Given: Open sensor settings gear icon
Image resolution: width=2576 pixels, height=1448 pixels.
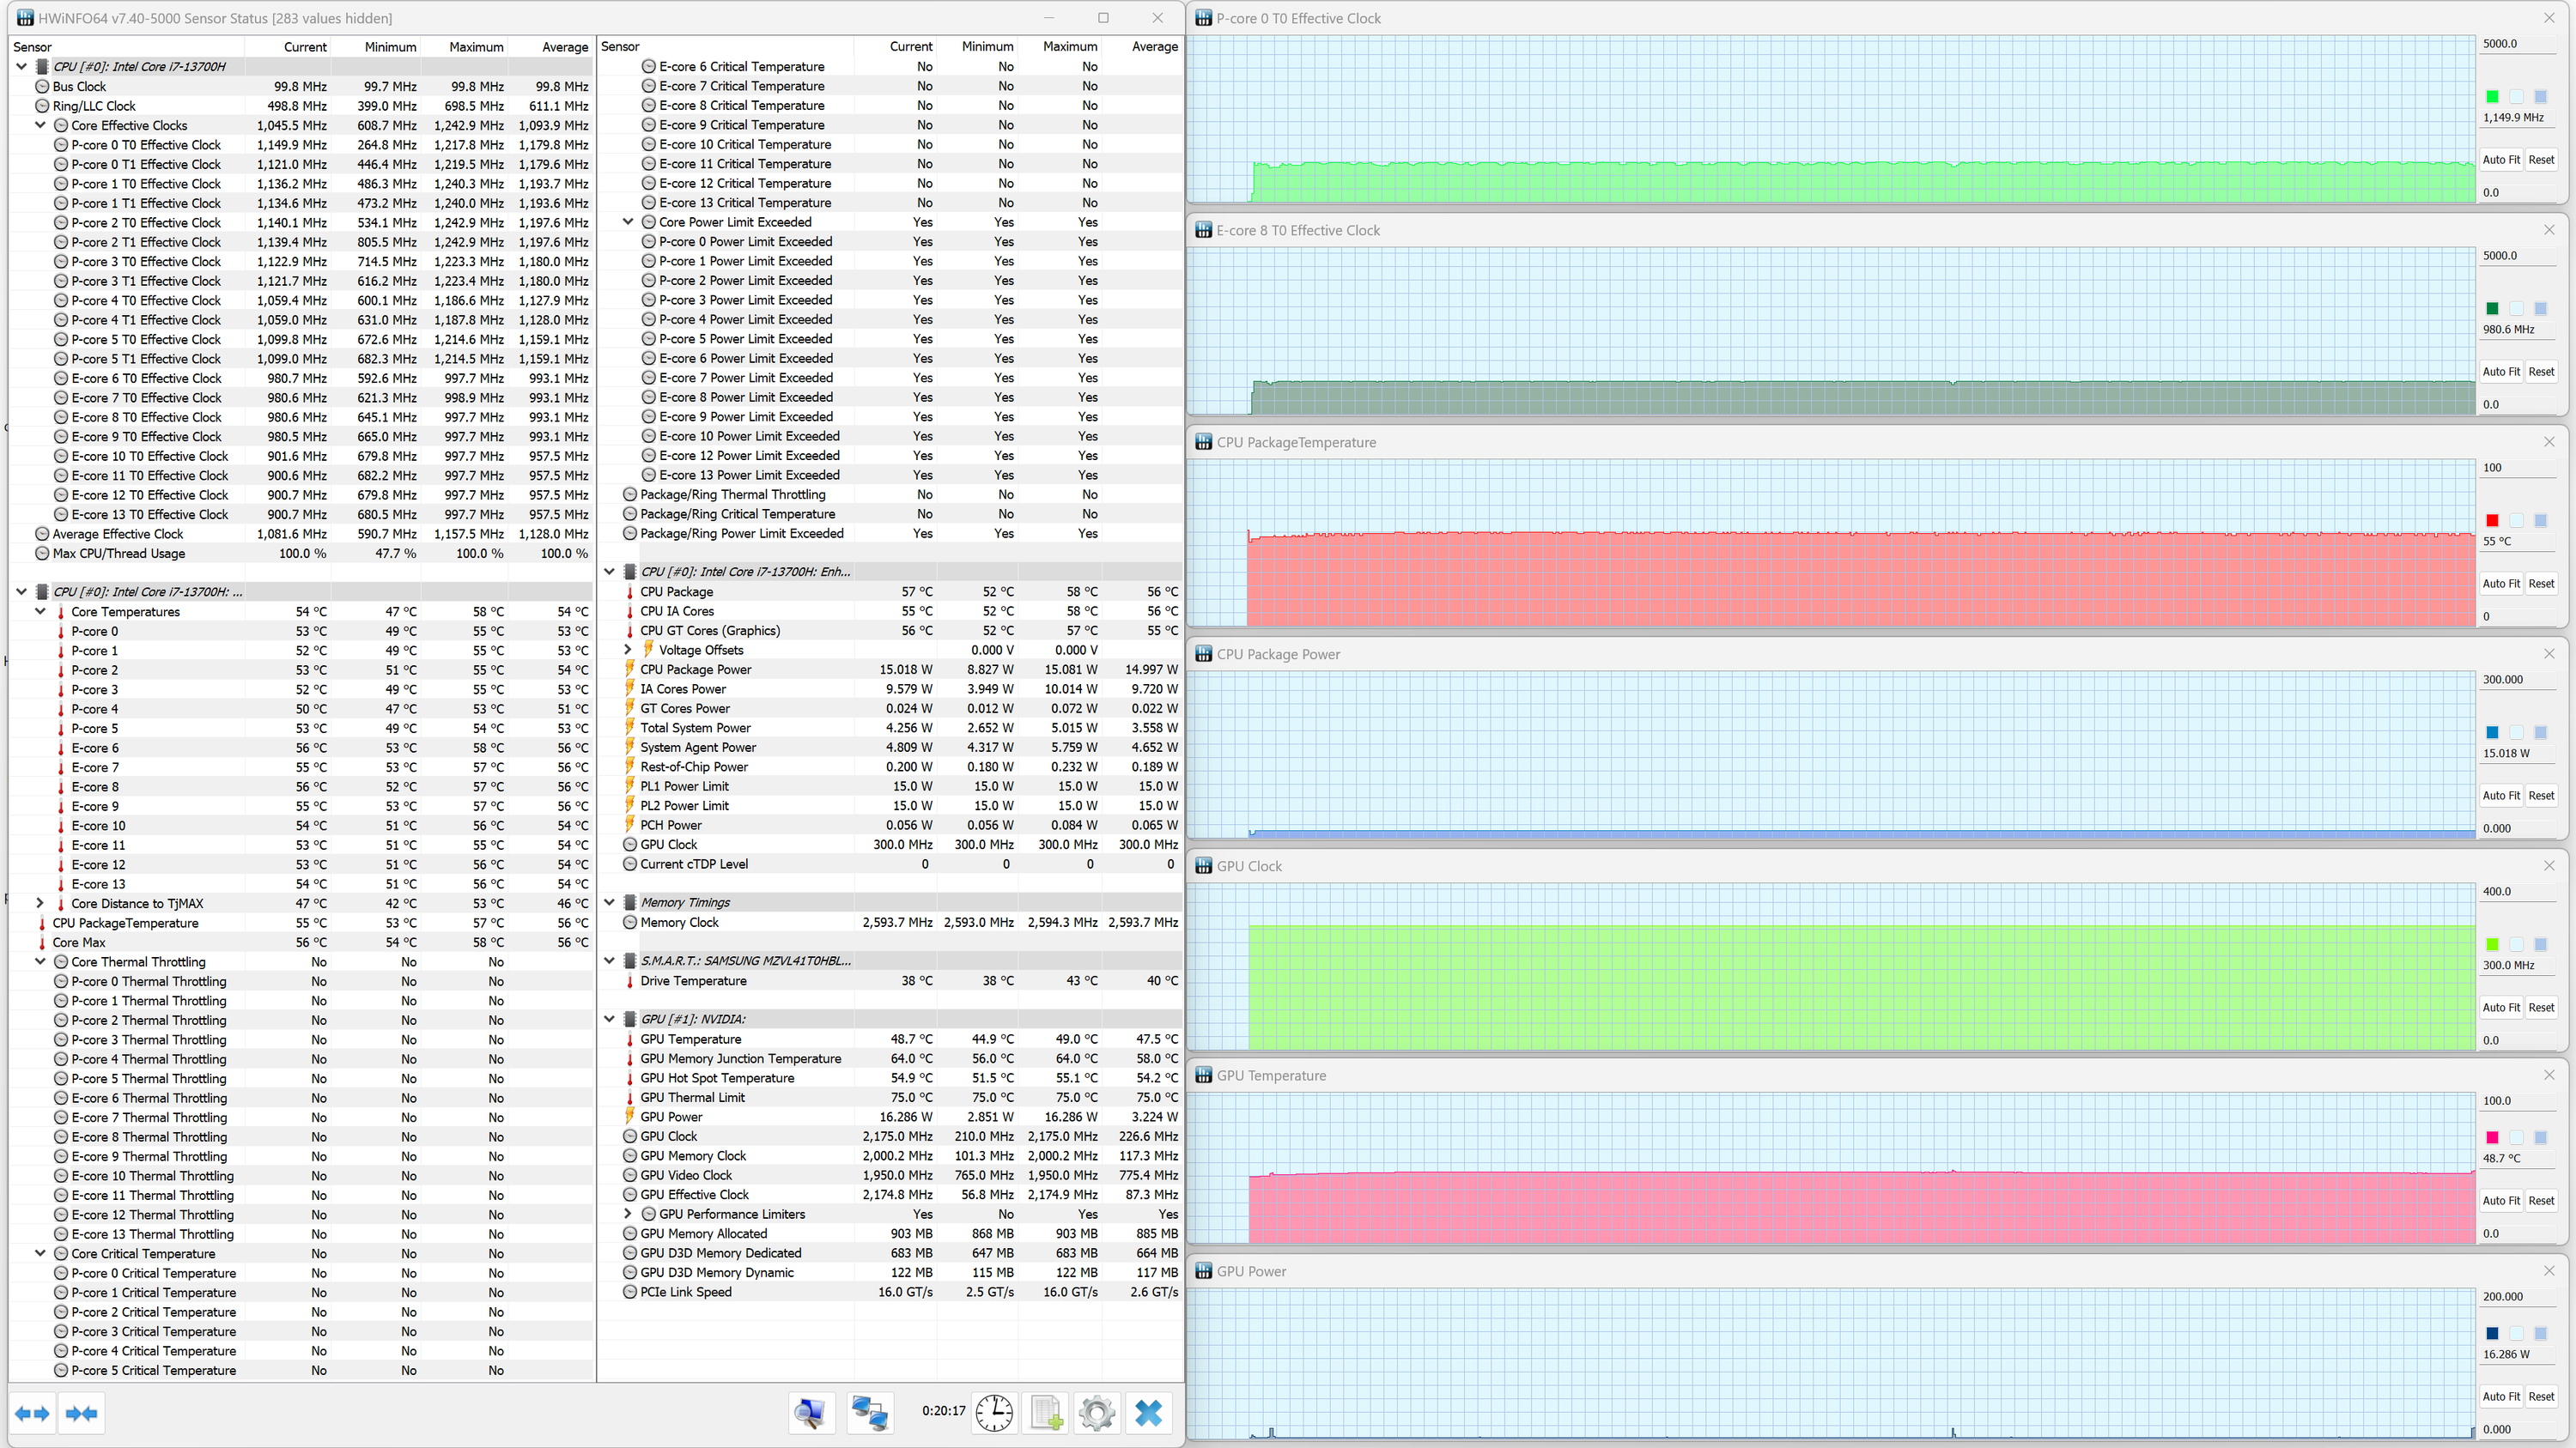Looking at the screenshot, I should coord(1097,1413).
